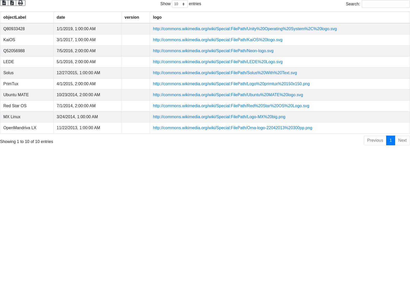This screenshot has height=307, width=410.
Task: Open the Solus With Text.svg link
Action: pos(225,73)
